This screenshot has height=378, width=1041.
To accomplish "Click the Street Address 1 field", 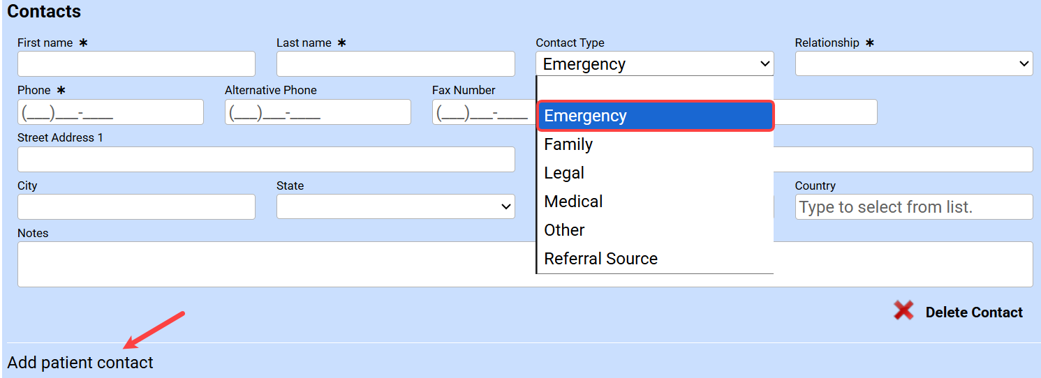I will point(266,159).
